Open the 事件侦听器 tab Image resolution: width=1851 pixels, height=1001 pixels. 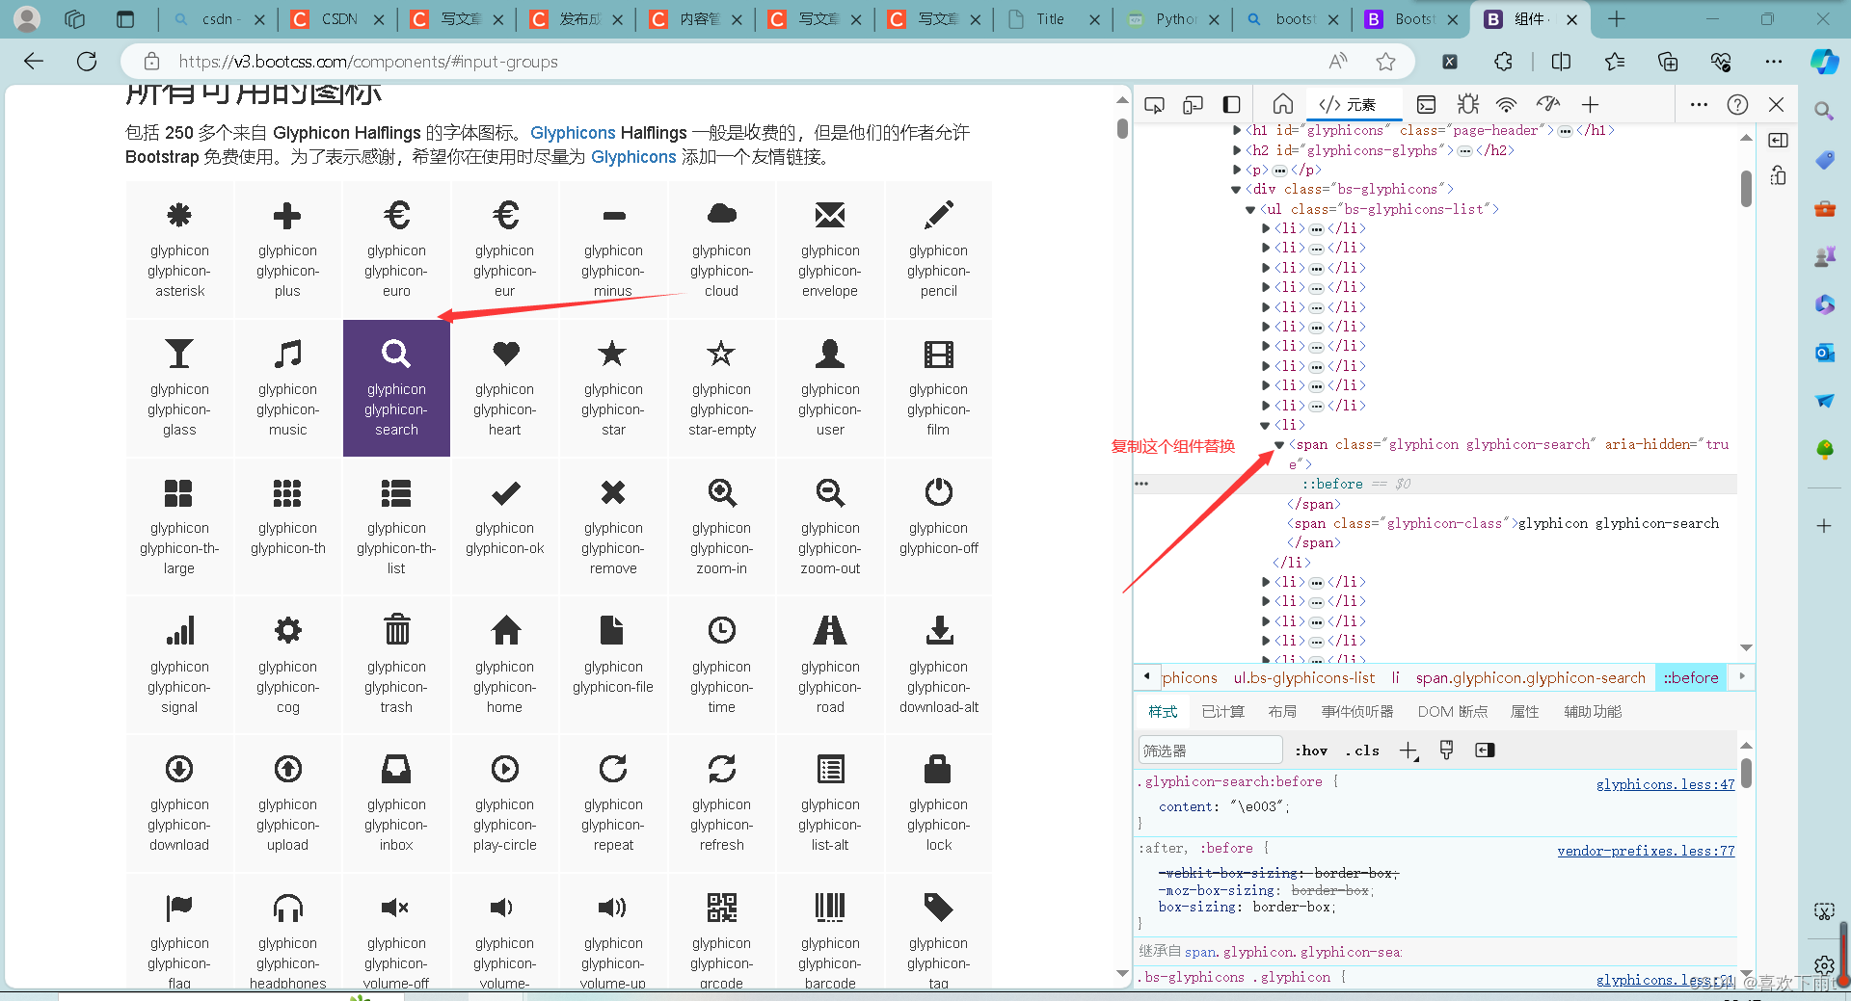(x=1356, y=711)
